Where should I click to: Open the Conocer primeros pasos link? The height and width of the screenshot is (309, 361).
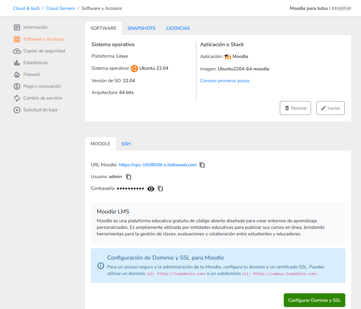point(225,81)
